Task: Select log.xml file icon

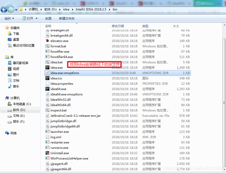Action: pos(47,137)
